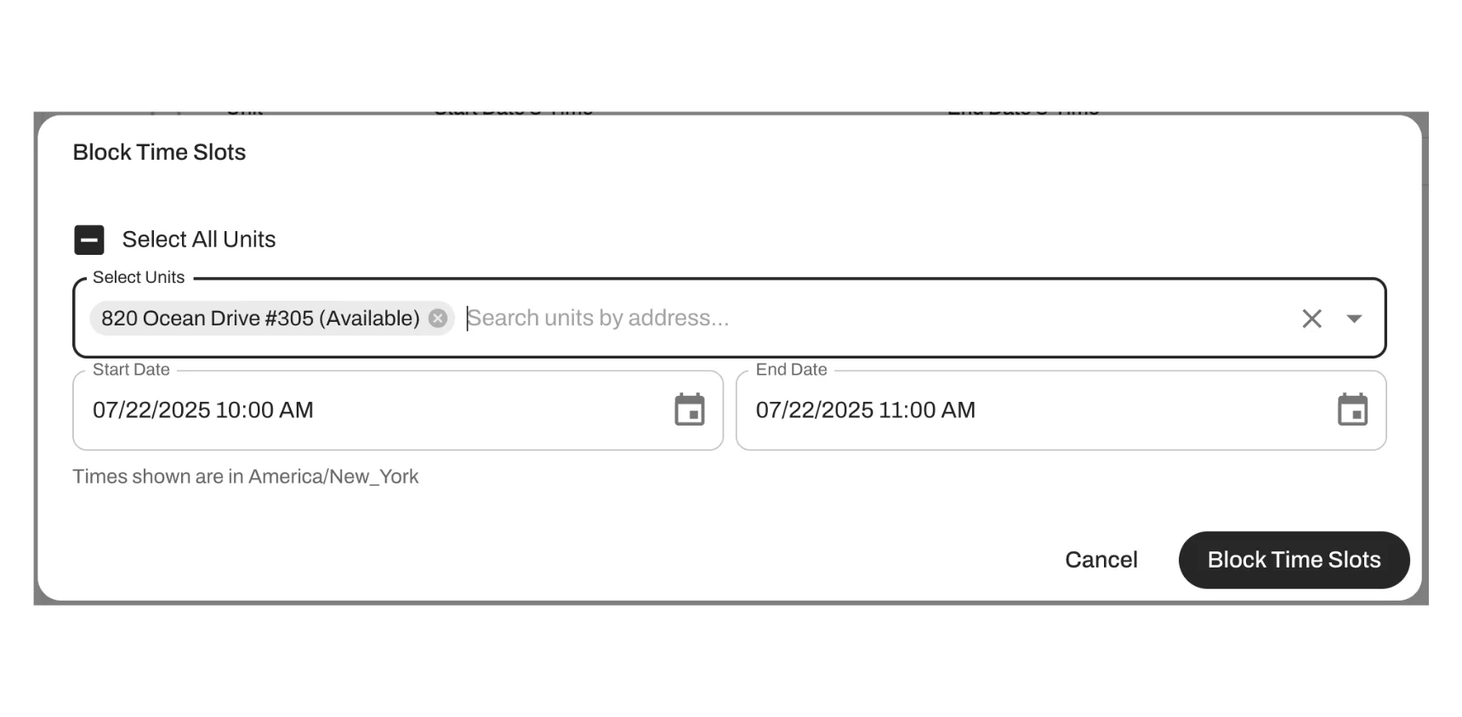This screenshot has height=717, width=1462.
Task: Click the 820 Ocean Drive #305 chip label
Action: pos(260,319)
